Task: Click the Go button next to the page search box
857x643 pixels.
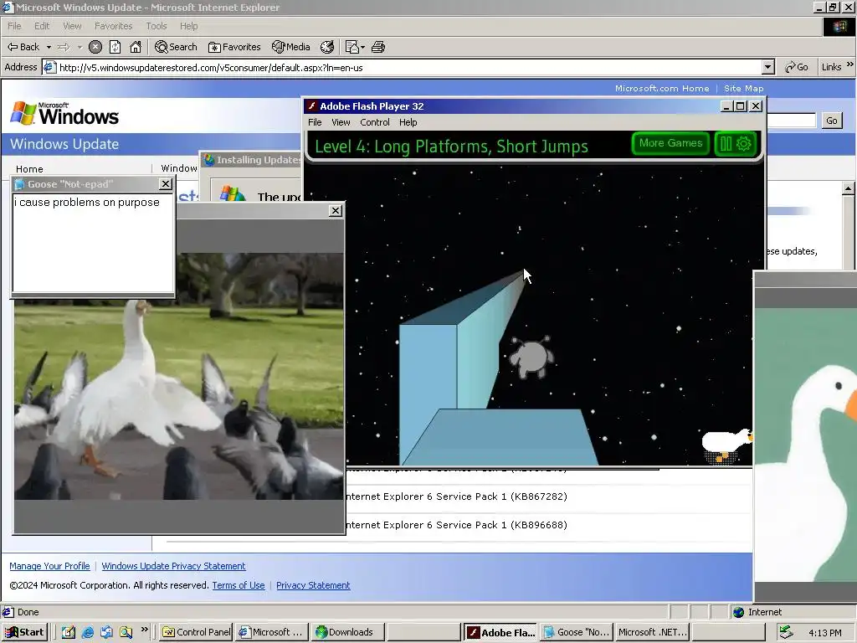Action: click(831, 121)
